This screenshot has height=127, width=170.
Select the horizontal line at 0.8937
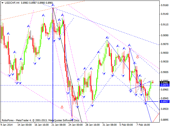click(x=40, y=102)
